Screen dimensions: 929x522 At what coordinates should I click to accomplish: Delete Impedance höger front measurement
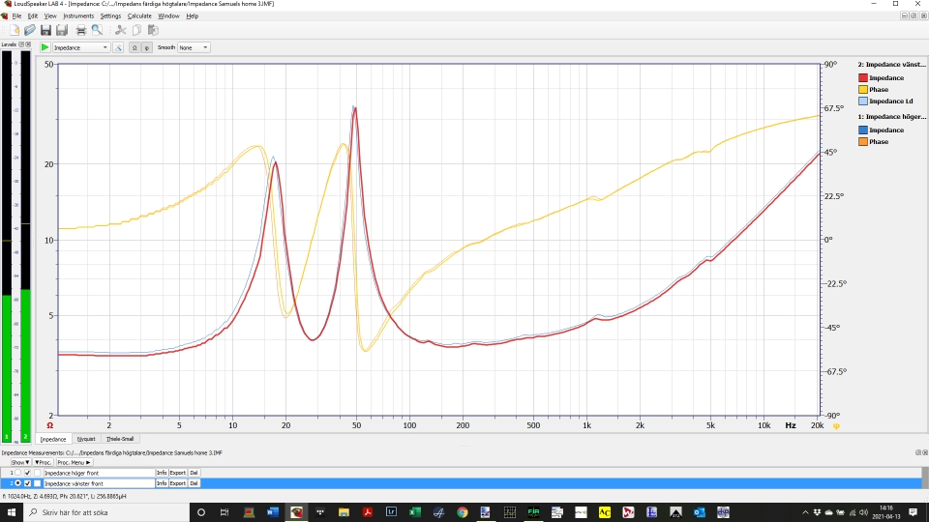click(x=194, y=473)
